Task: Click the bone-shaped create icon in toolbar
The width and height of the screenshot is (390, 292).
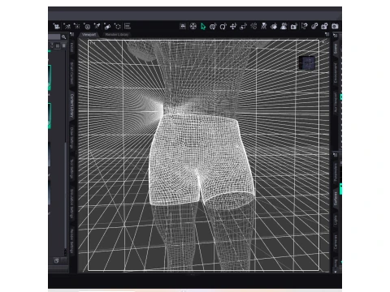Action: tap(107, 26)
